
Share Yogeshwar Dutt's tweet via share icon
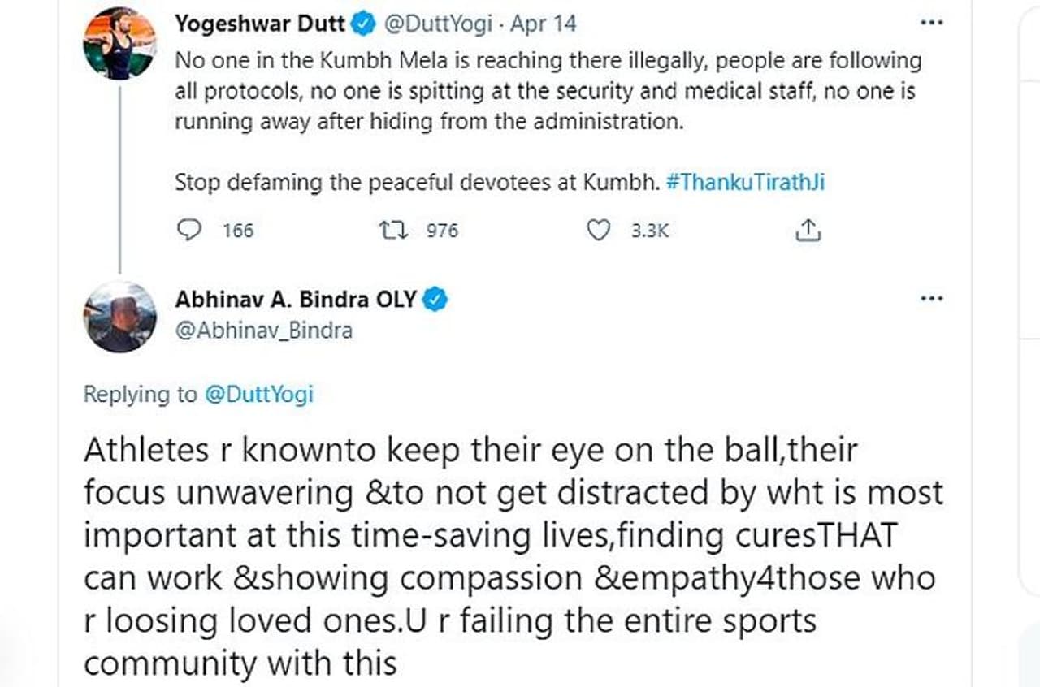[x=808, y=231]
